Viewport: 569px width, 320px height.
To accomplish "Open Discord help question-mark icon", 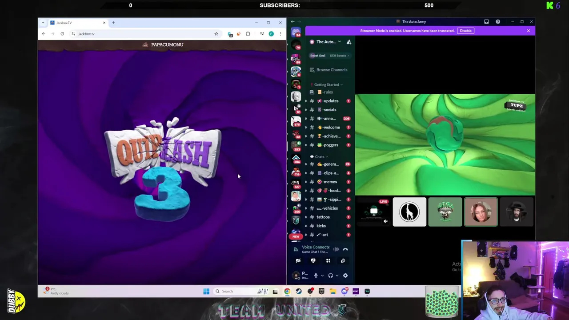I will (498, 22).
